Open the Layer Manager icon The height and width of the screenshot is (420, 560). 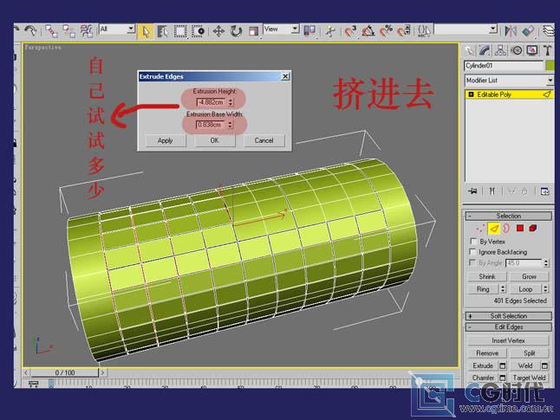(x=549, y=31)
